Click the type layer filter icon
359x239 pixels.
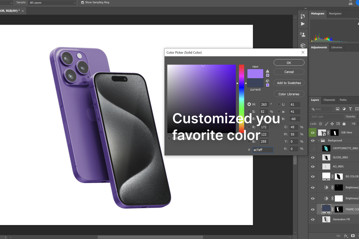pos(350,109)
